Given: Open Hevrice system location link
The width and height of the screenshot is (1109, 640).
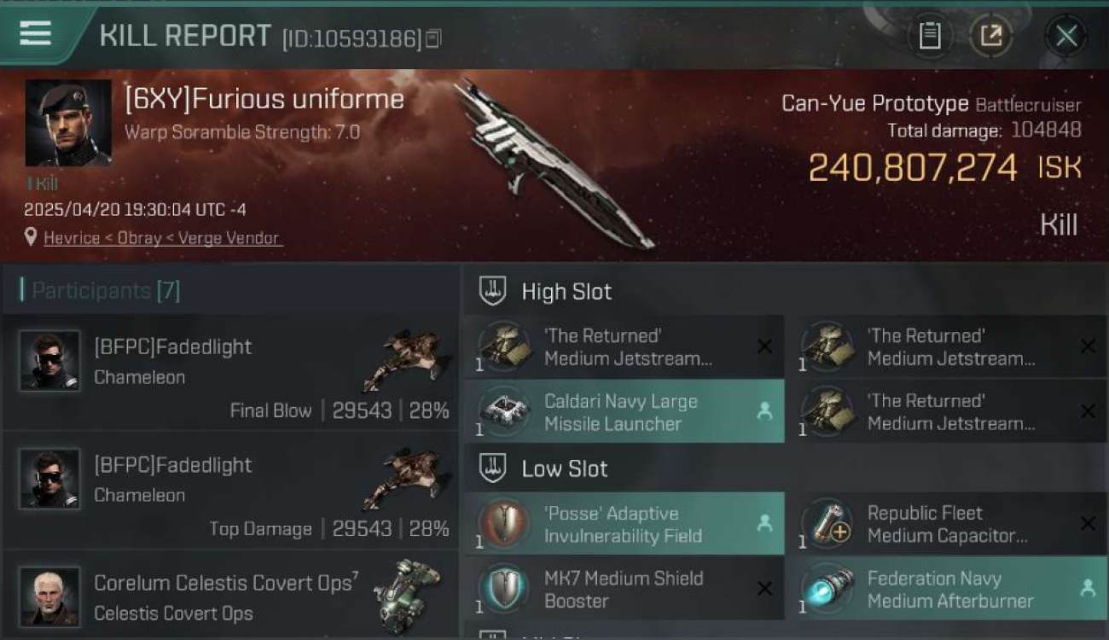Looking at the screenshot, I should click(x=72, y=238).
